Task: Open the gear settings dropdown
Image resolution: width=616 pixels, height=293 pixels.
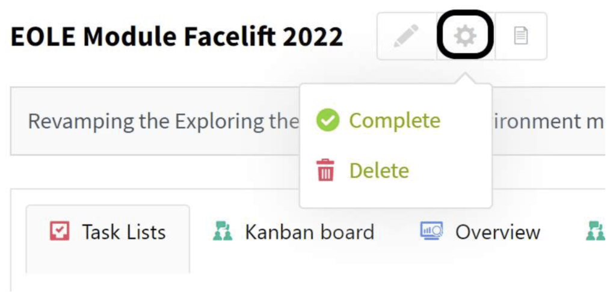Action: point(465,37)
